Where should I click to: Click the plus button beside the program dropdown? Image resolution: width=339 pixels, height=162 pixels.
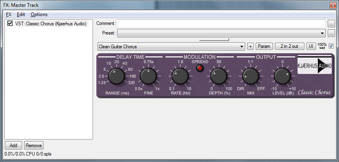[250, 47]
